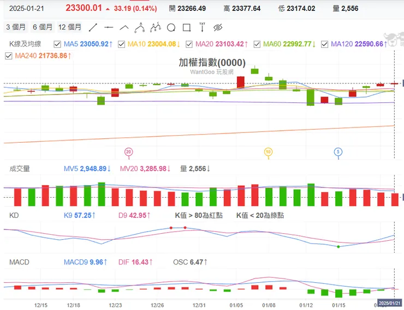Click the blue 5 marker on chart
This screenshot has width=404, height=310.
point(338,152)
